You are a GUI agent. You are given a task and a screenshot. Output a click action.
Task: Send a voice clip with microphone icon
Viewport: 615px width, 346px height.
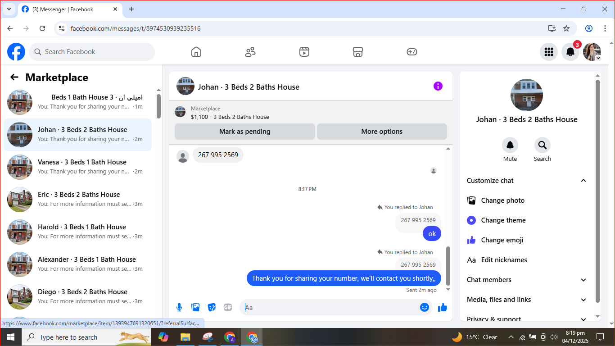(179, 307)
